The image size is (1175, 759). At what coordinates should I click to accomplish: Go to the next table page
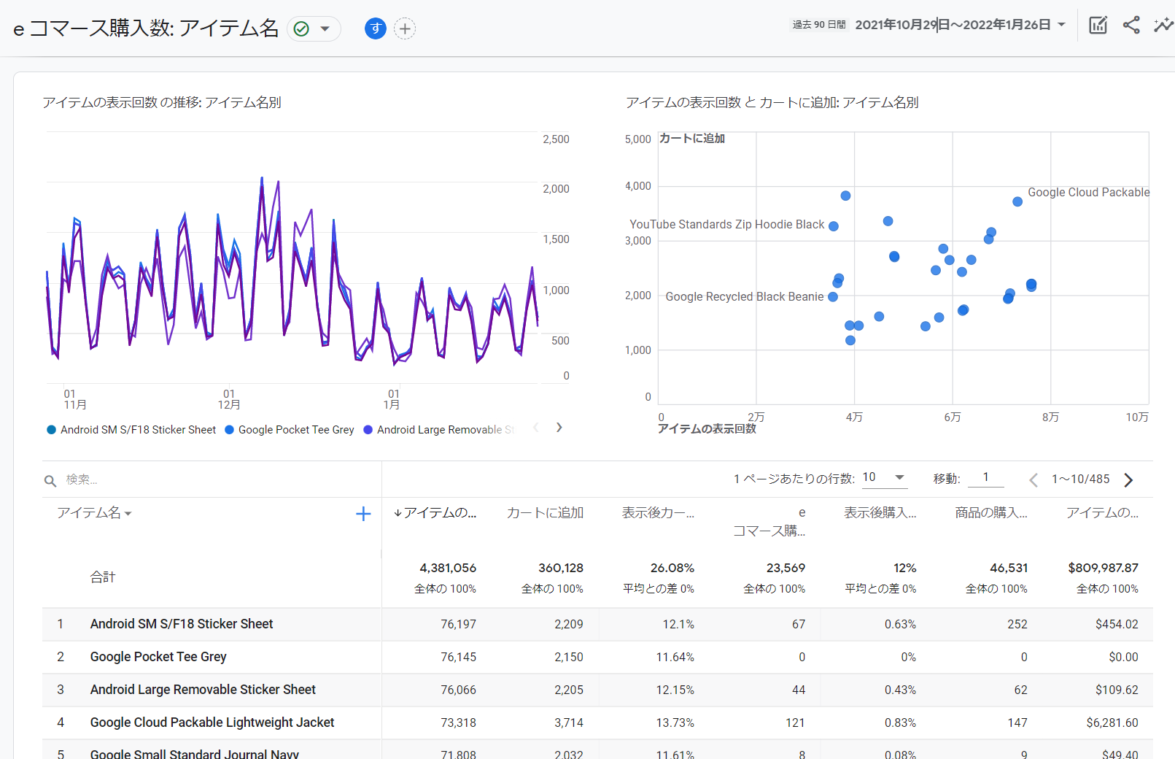point(1128,479)
